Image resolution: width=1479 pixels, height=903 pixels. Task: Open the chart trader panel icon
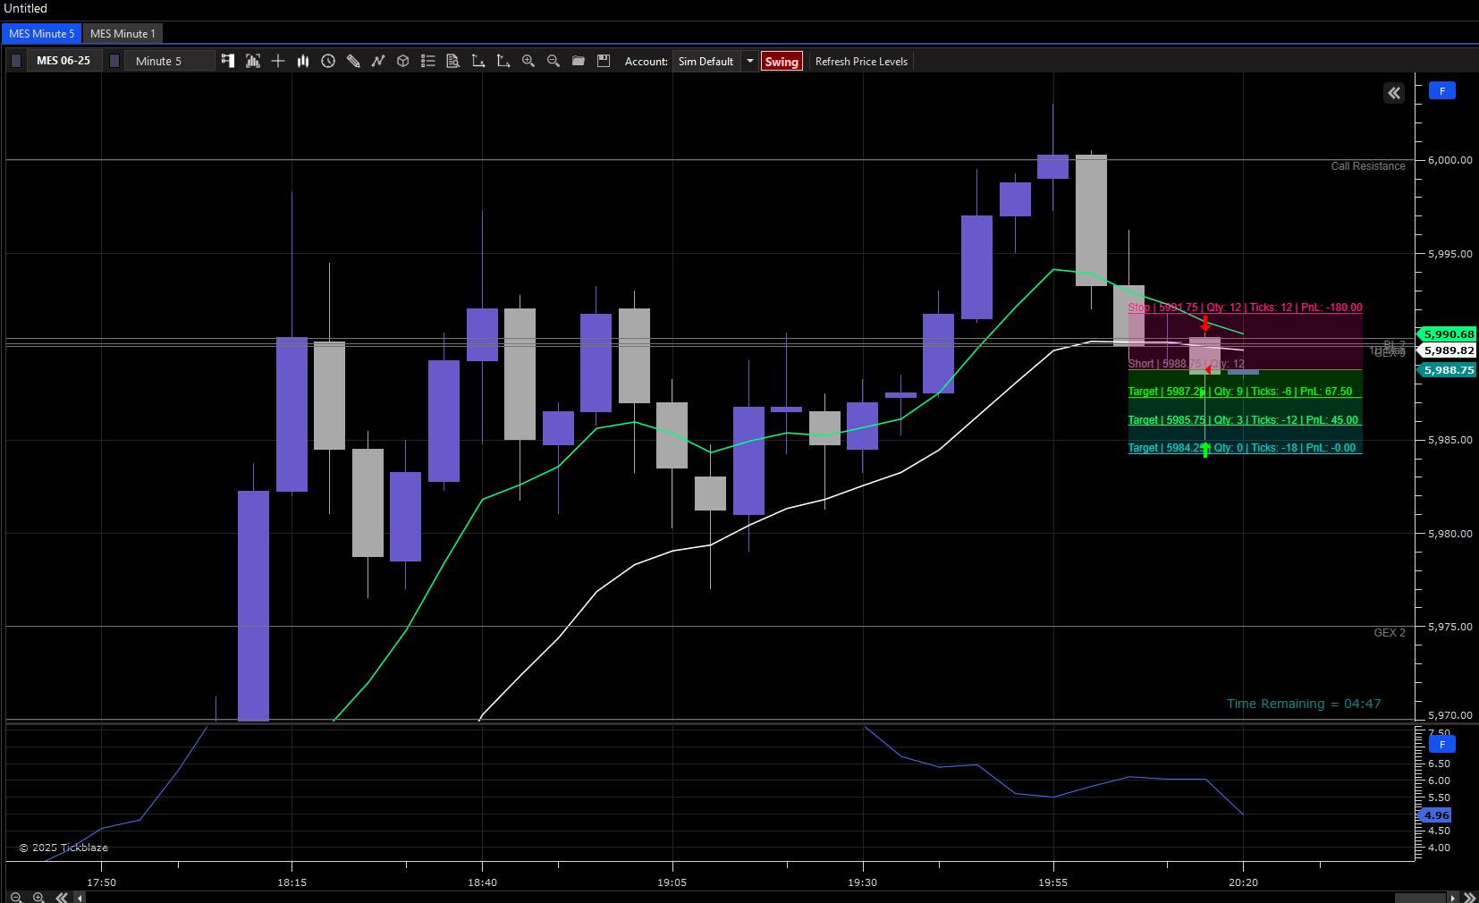[228, 61]
